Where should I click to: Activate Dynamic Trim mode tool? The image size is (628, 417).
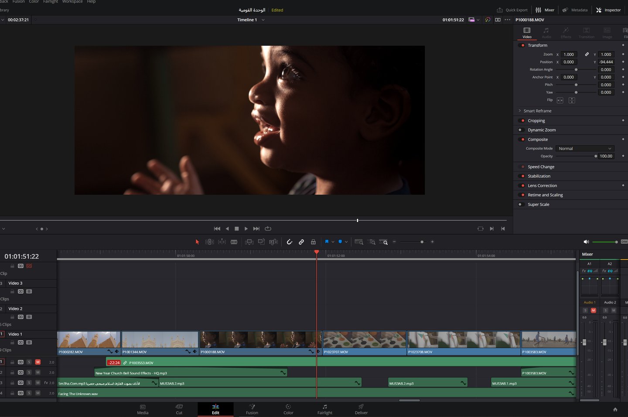point(222,242)
